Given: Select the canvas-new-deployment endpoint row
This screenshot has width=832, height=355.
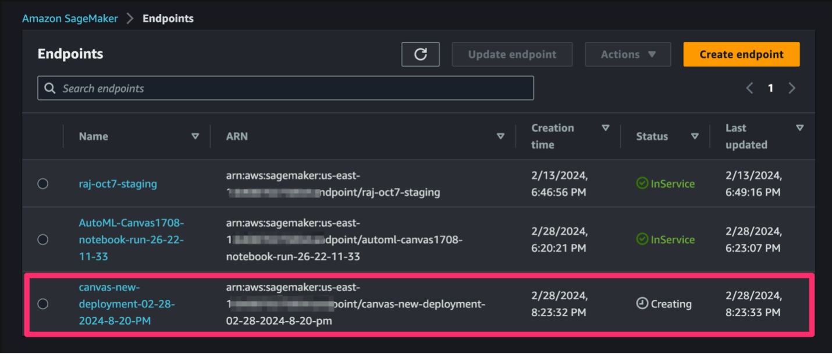Looking at the screenshot, I should click(43, 303).
